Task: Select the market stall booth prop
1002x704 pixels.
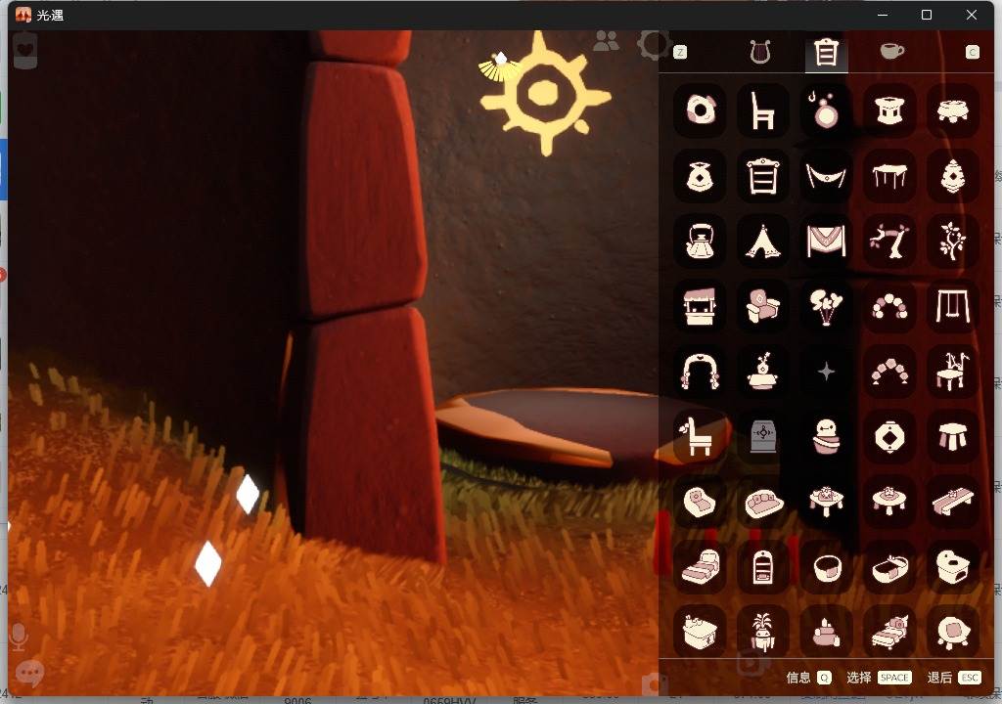Action: [700, 306]
